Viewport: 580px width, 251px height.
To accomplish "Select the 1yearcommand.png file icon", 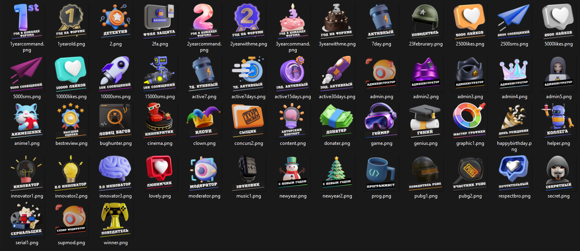I will point(27,21).
